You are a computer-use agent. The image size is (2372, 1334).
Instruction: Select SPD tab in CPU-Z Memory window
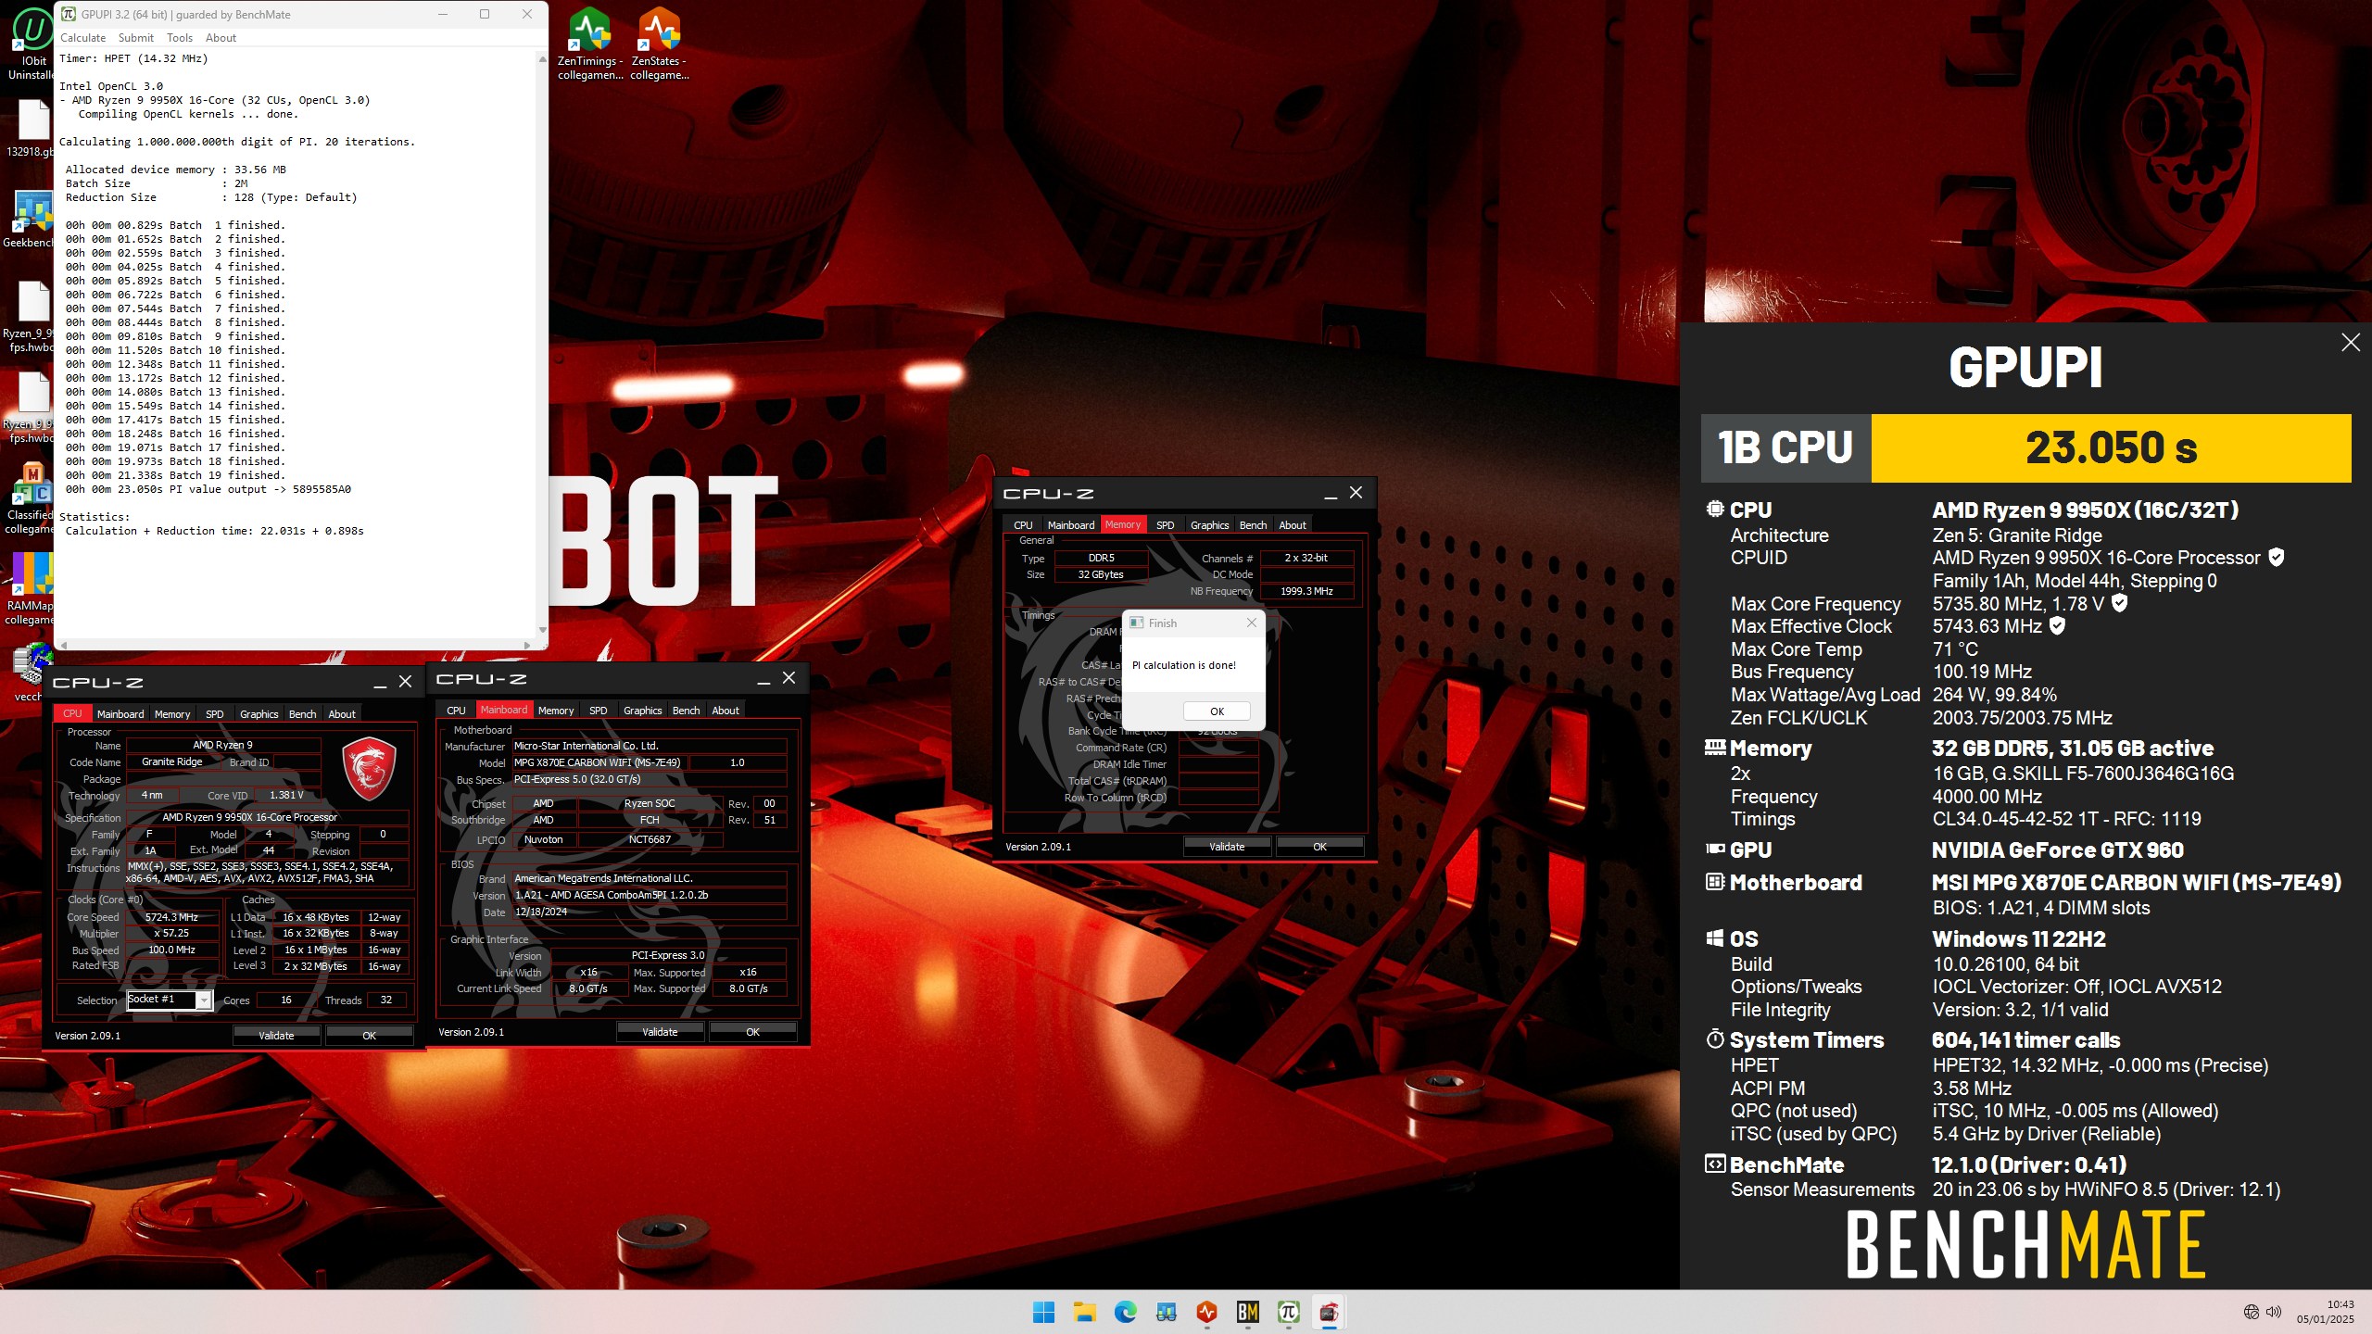(x=1165, y=525)
